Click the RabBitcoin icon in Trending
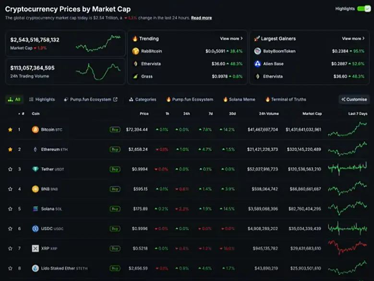374x281 pixels. (135, 51)
